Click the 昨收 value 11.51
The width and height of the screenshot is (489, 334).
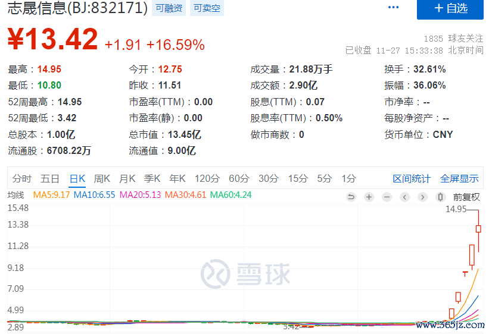[170, 86]
